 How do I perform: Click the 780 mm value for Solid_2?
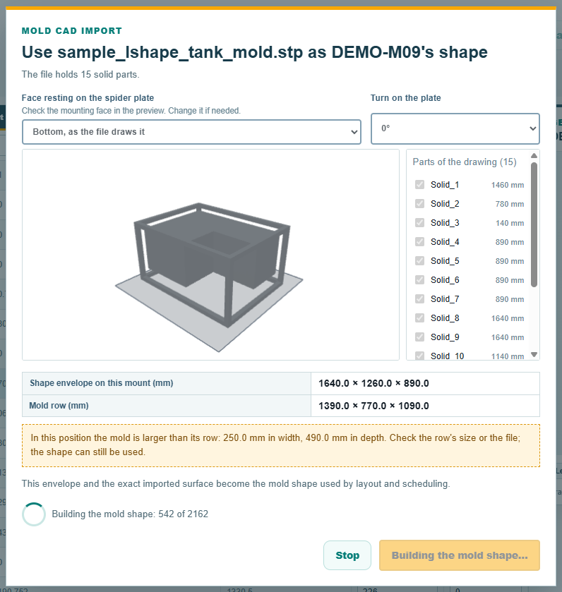pyautogui.click(x=510, y=204)
